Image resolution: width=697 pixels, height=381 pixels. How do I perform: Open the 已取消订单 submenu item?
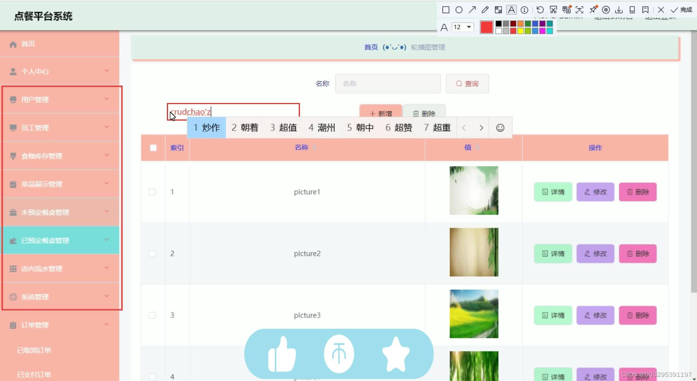[x=34, y=350]
